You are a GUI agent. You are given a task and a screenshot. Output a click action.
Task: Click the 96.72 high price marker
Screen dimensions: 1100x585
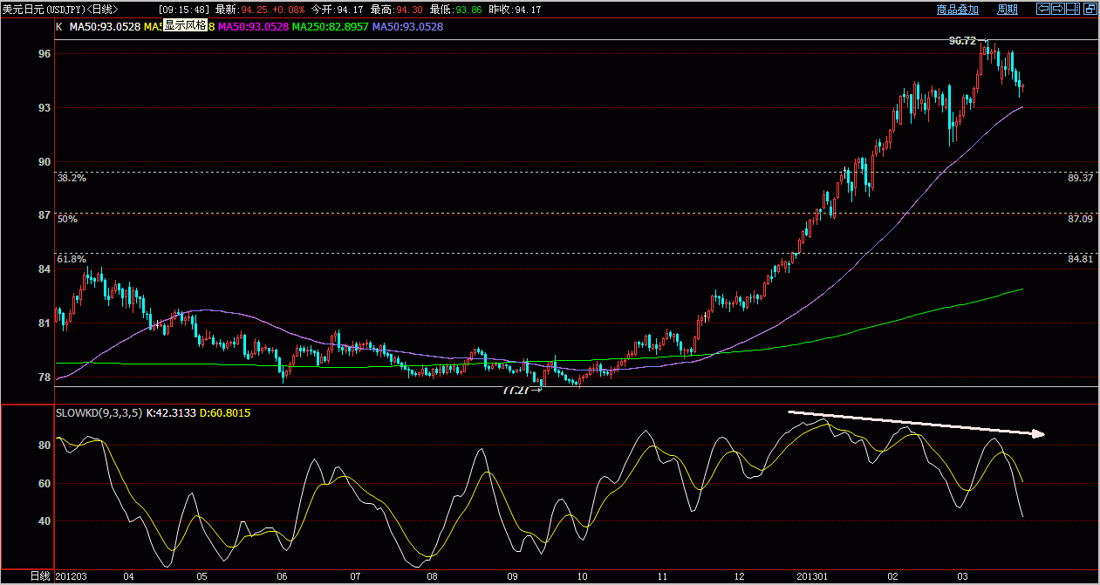point(962,41)
